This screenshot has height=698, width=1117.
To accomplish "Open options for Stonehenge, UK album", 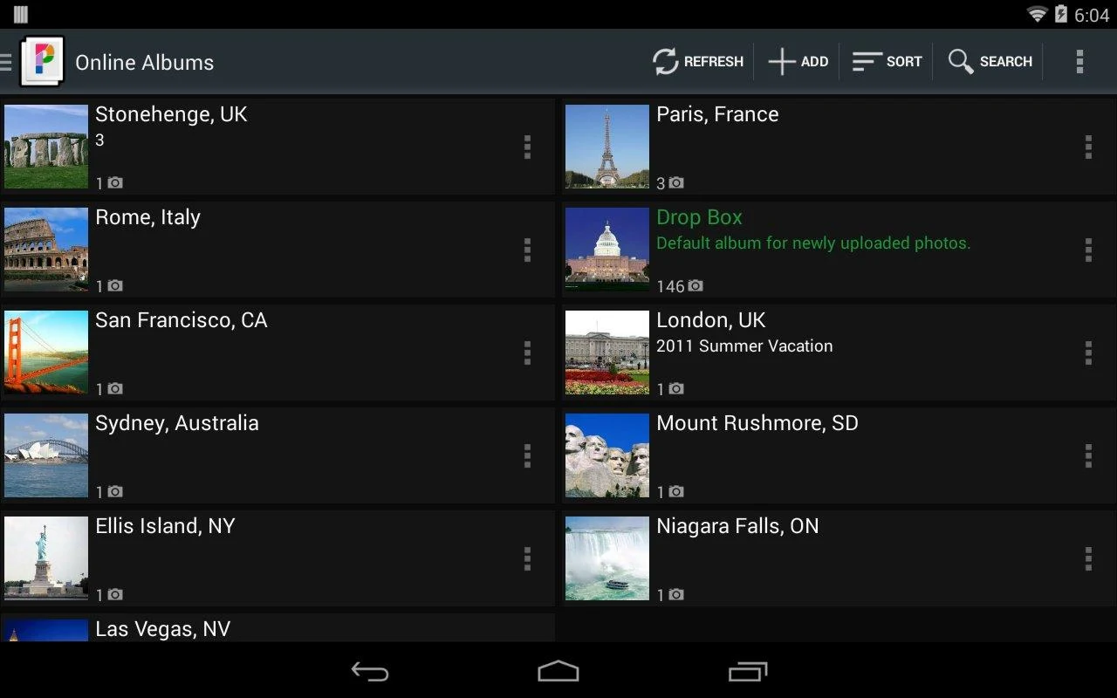I will coord(528,147).
